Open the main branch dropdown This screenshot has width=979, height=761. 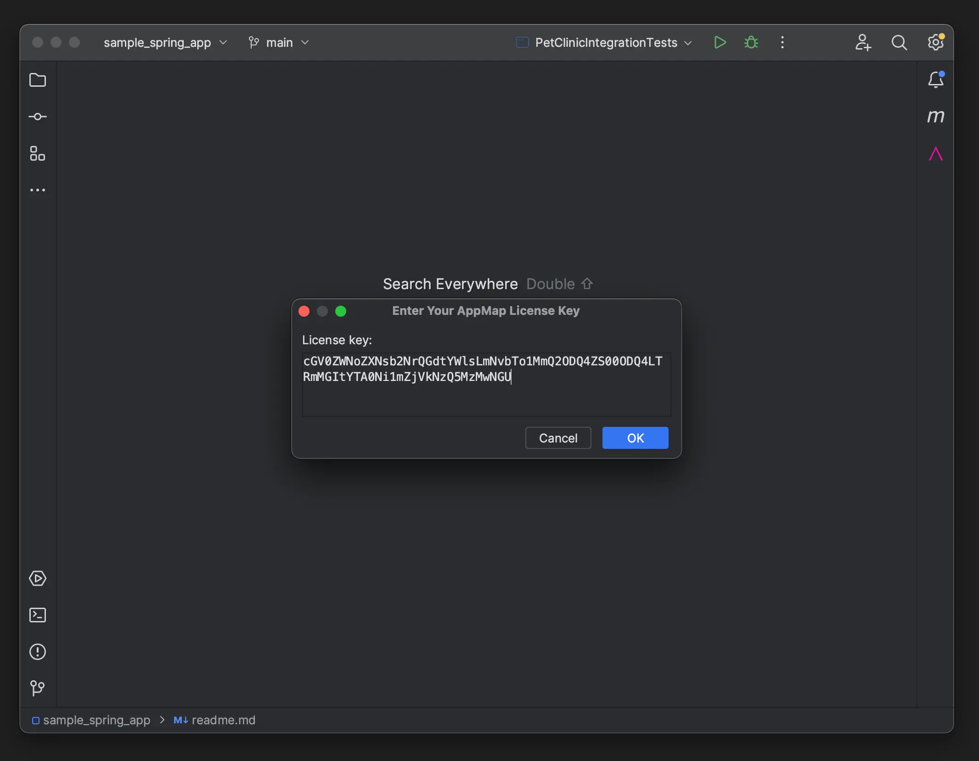(279, 43)
